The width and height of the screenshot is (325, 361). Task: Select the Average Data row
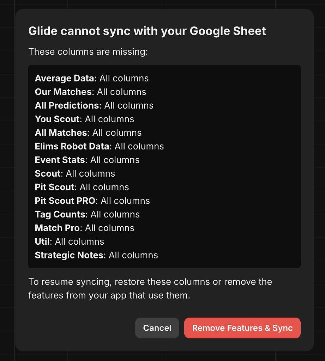coord(91,78)
